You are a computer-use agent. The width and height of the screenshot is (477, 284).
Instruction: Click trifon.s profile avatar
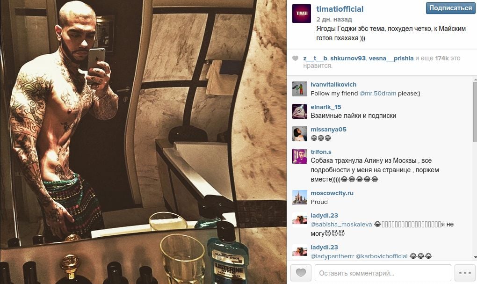(300, 156)
